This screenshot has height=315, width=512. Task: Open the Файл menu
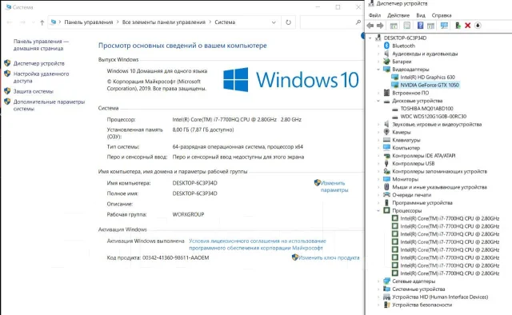374,15
